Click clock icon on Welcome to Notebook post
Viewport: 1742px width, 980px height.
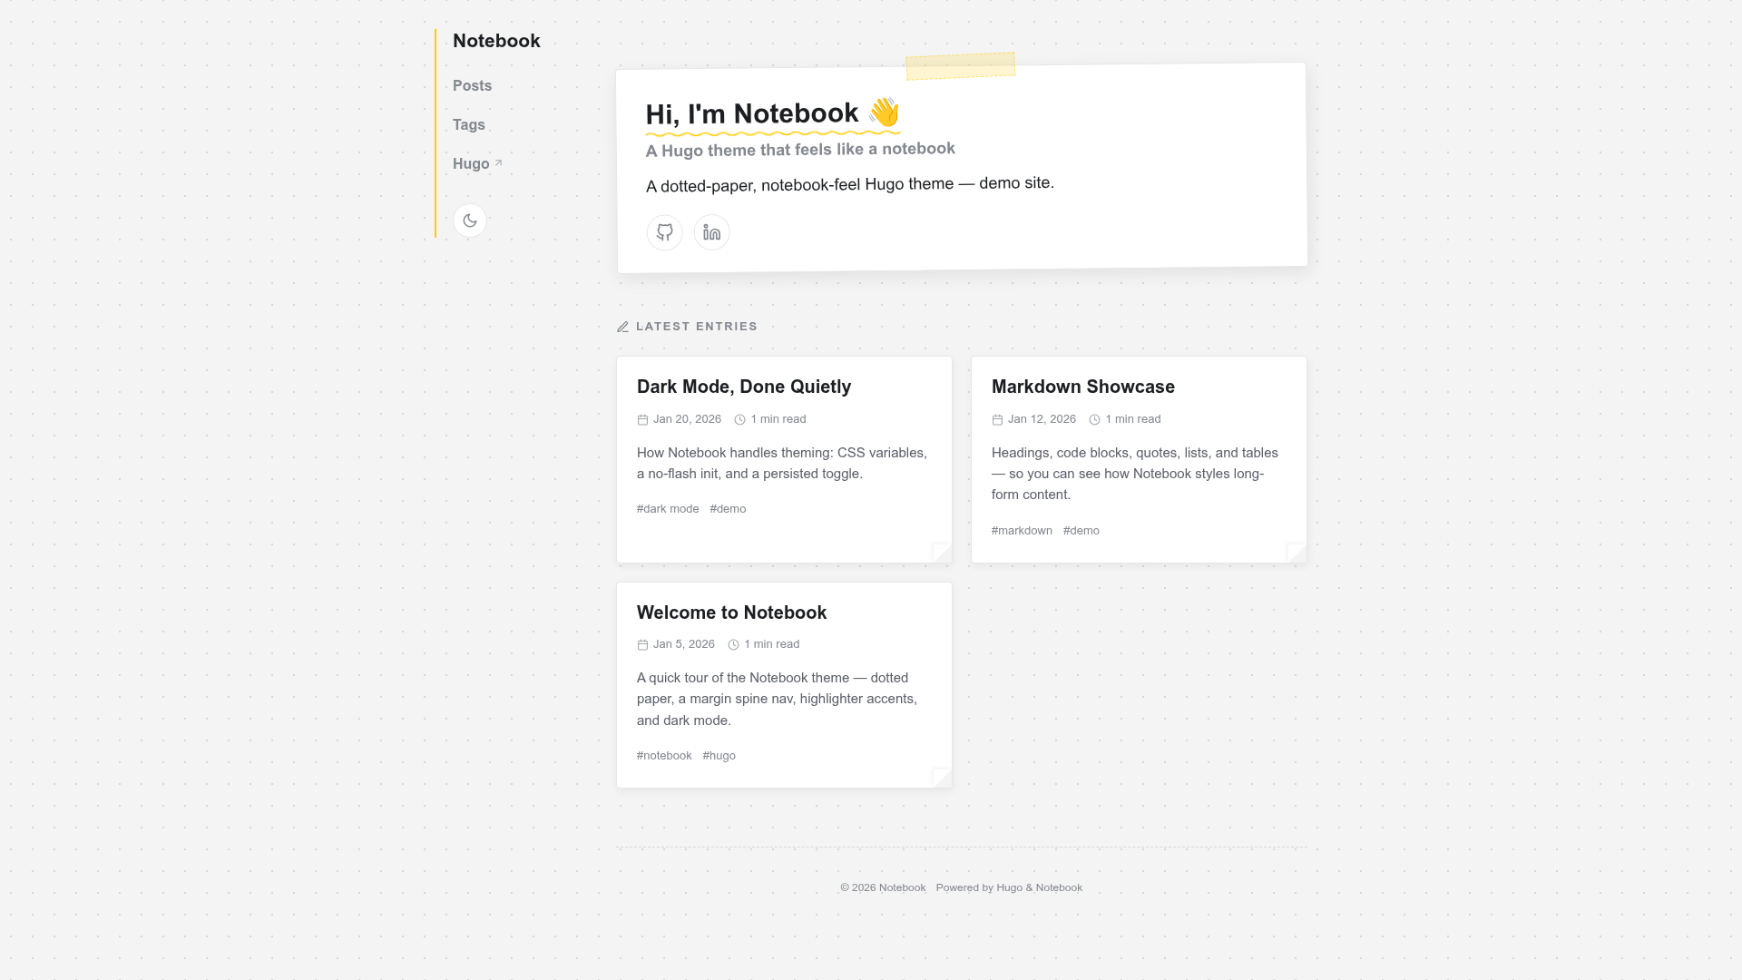tap(733, 644)
